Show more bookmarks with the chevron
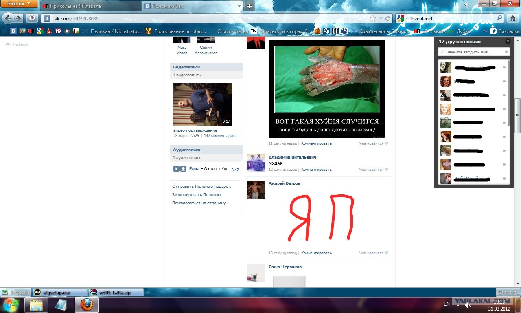This screenshot has width=521, height=313. pyautogui.click(x=485, y=31)
